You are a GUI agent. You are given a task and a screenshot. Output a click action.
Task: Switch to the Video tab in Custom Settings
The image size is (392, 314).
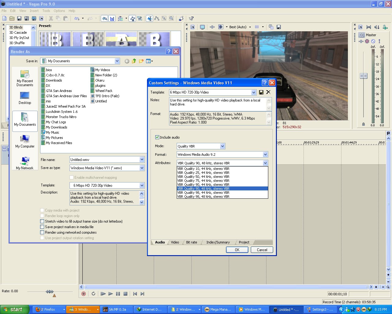175,242
